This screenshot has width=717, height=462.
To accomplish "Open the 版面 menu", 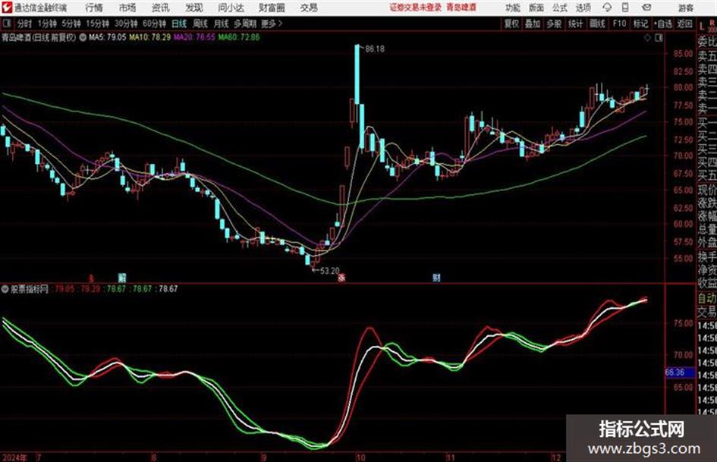I will click(x=536, y=8).
